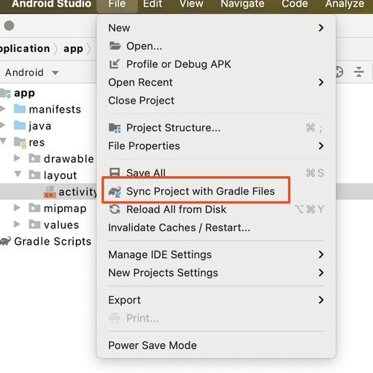Toggle Power Save Mode
Viewport: 373px width, 373px height.
[152, 345]
